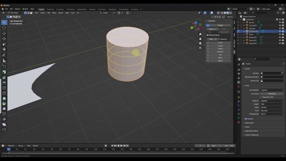Toggle the Reverse checkbox in LoopTools
The height and width of the screenshot is (161, 286).
coord(219,39)
